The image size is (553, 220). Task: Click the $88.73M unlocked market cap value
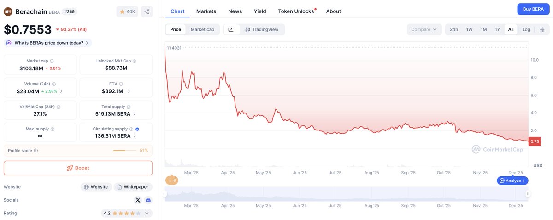pos(116,68)
